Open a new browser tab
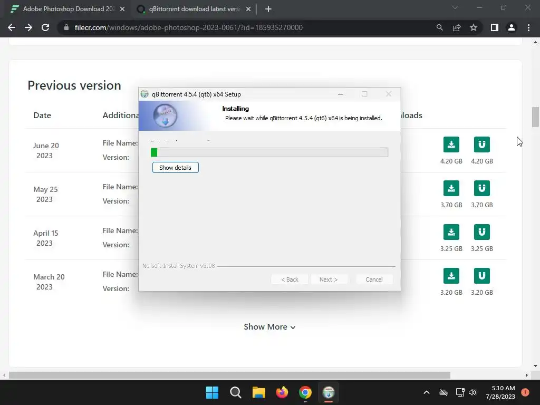The width and height of the screenshot is (540, 405). click(268, 9)
